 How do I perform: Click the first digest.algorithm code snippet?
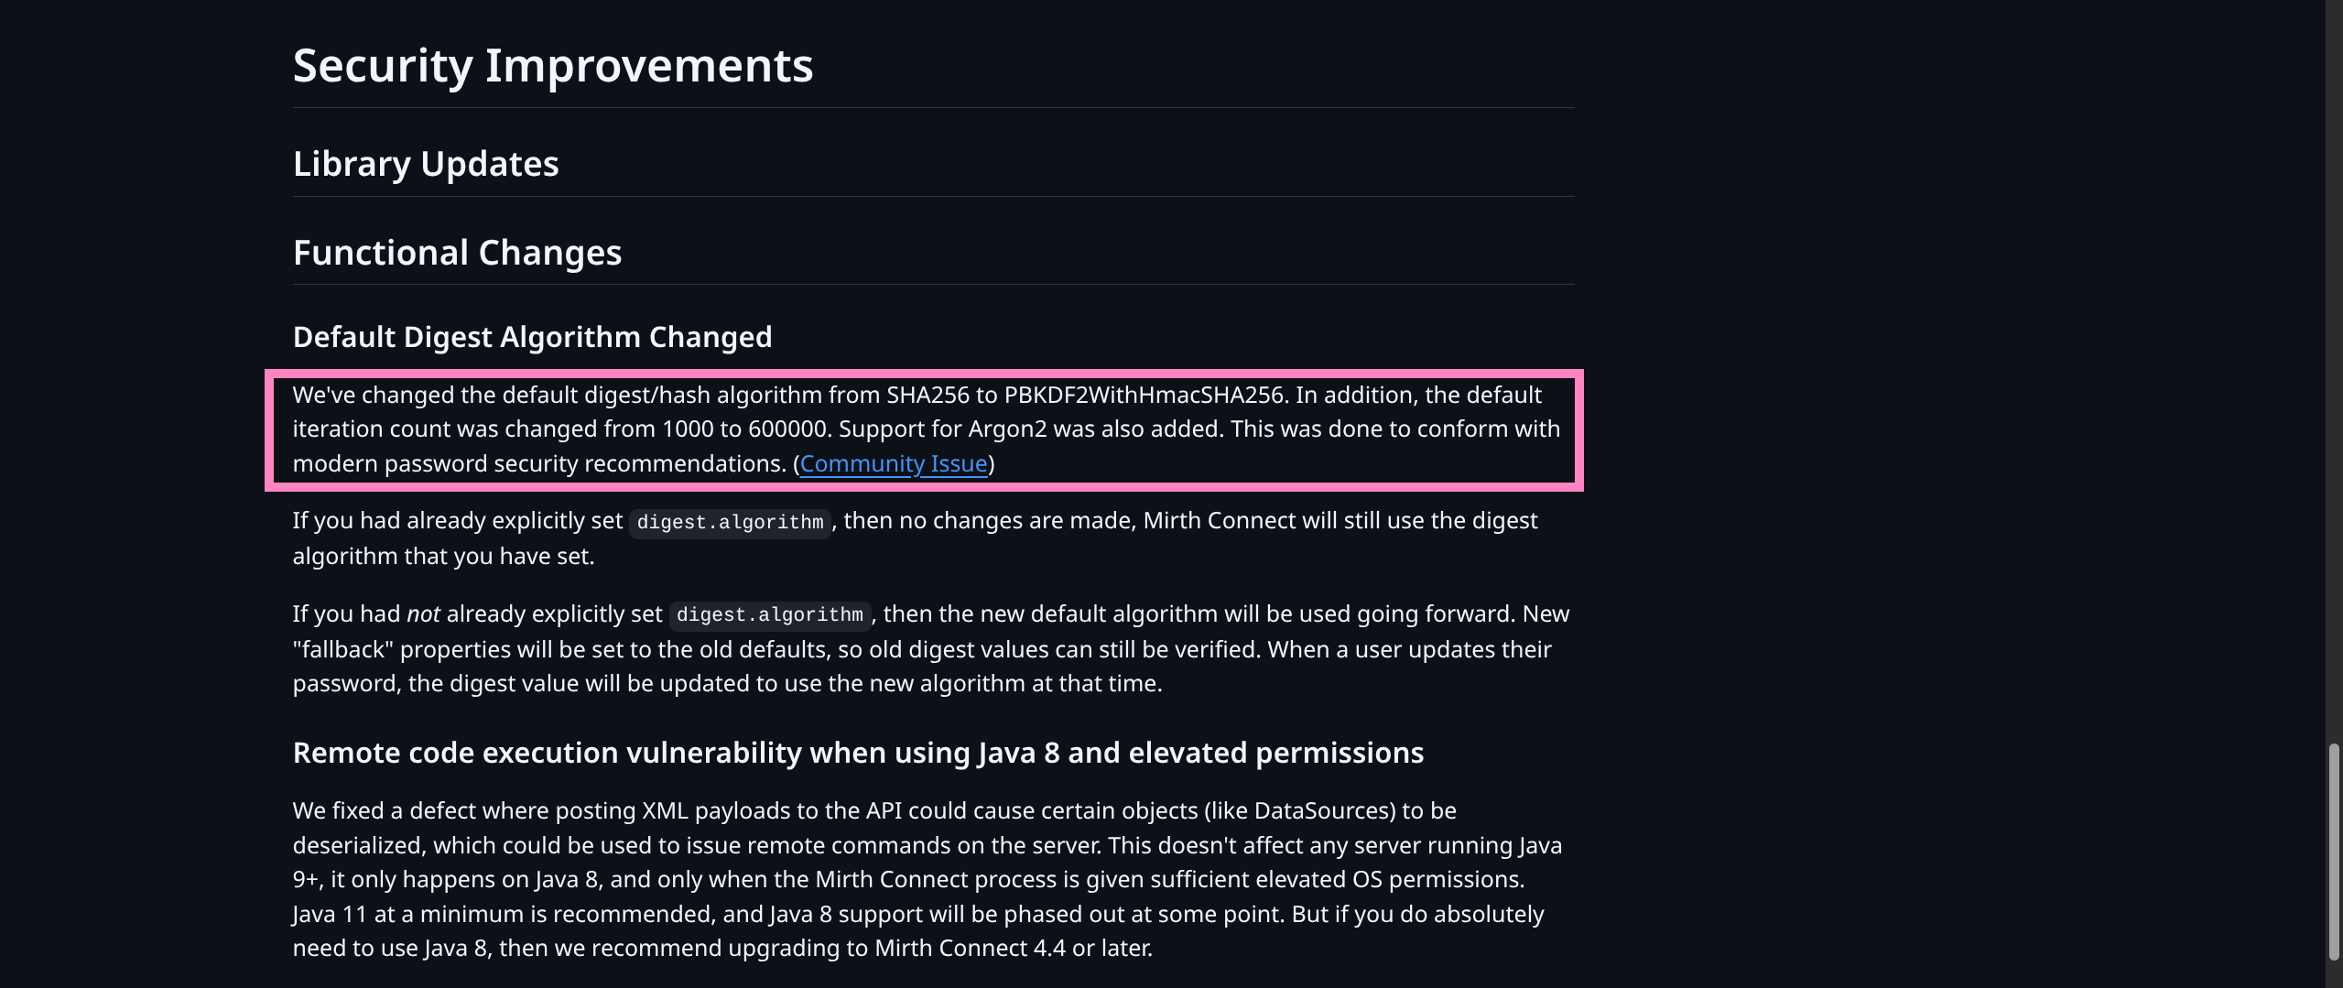click(x=730, y=522)
